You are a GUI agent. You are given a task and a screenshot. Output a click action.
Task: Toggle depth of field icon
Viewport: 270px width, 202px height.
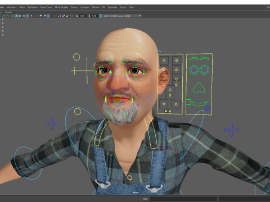[x=52, y=16]
